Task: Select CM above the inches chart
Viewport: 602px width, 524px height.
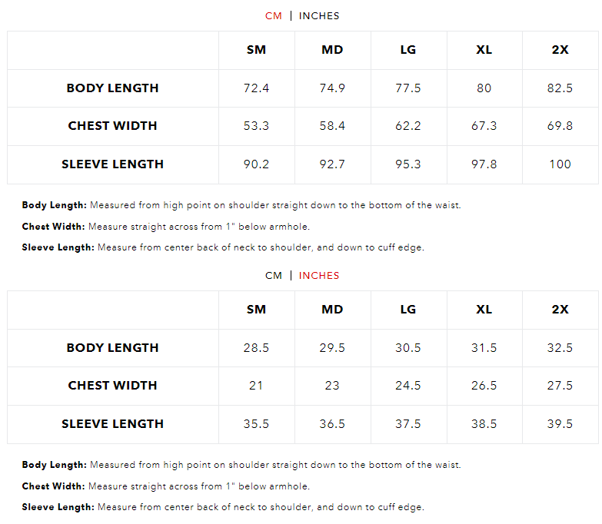Action: 274,276
